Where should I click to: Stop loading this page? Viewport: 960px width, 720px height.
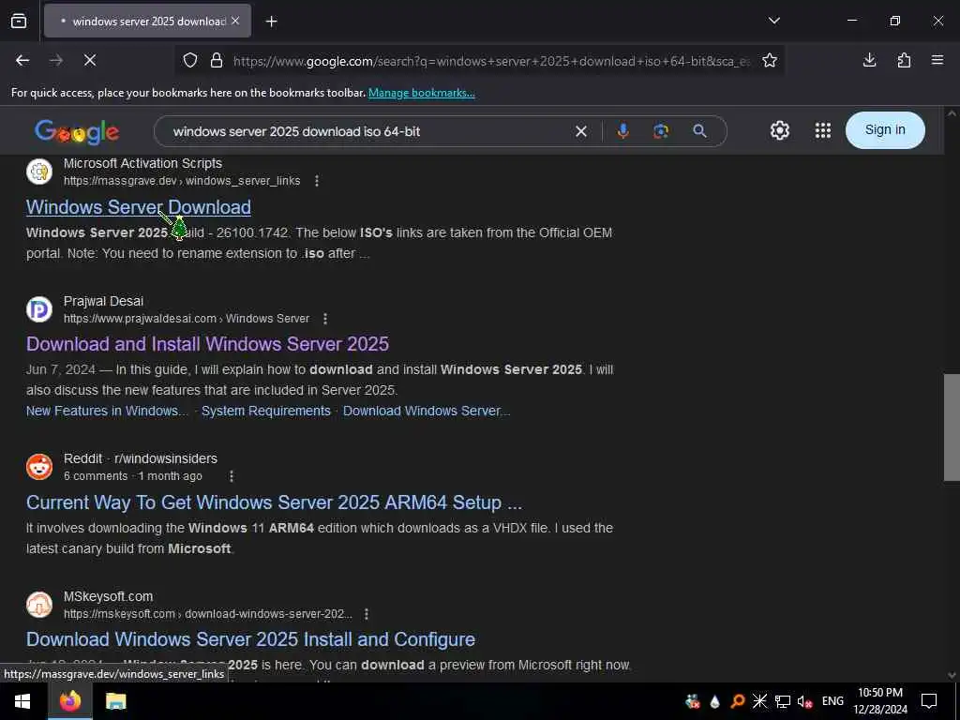[90, 60]
